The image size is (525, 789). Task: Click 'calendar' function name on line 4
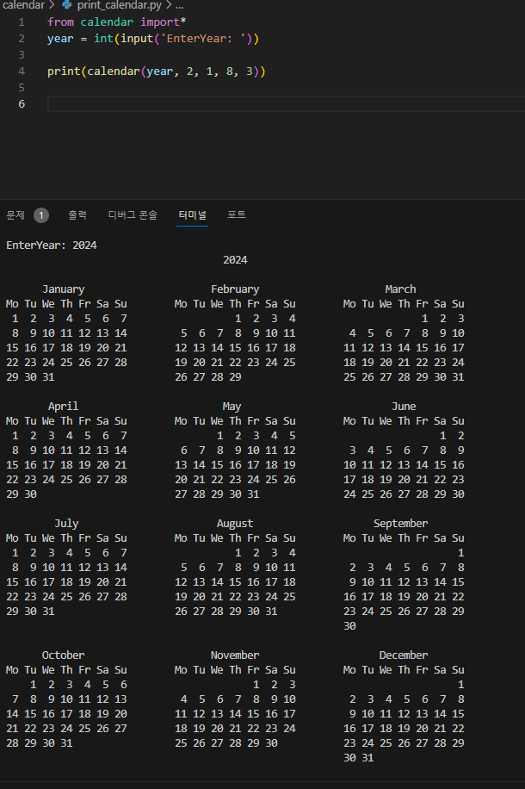(x=114, y=71)
